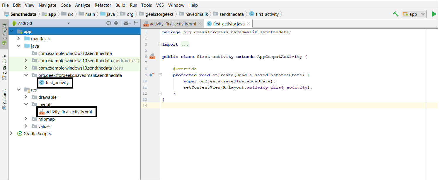Click the folded import ellipsis

tap(185, 44)
